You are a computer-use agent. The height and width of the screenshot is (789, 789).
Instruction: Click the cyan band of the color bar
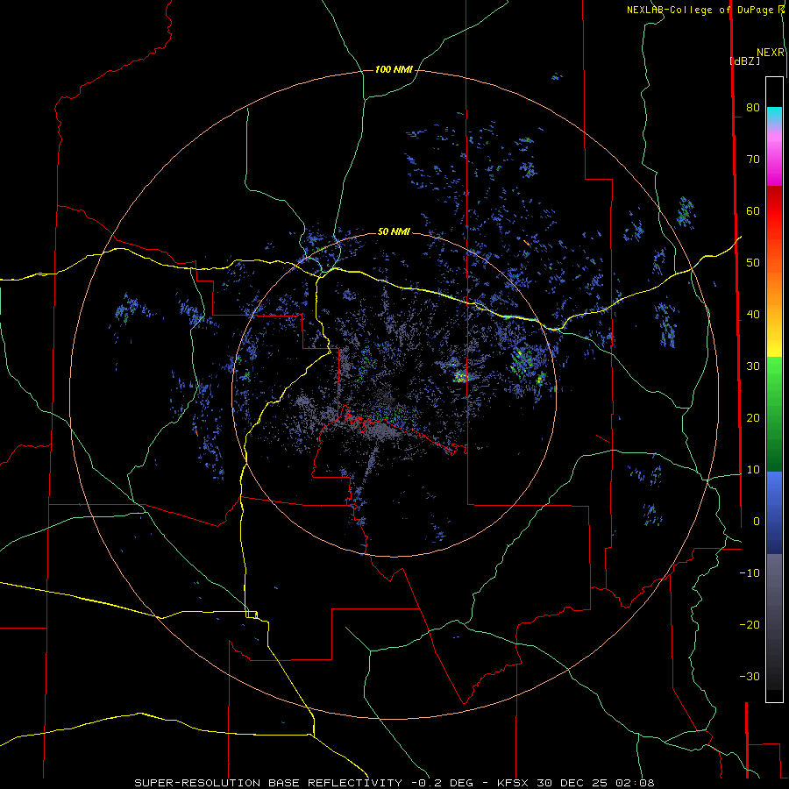coord(774,115)
